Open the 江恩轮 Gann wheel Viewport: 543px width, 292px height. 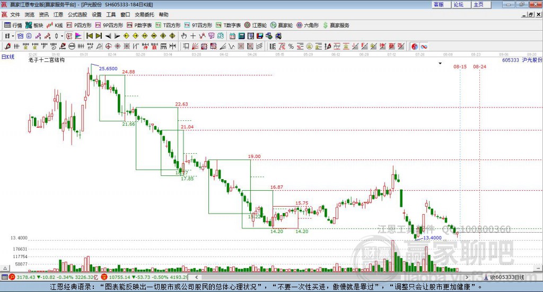coord(256,25)
